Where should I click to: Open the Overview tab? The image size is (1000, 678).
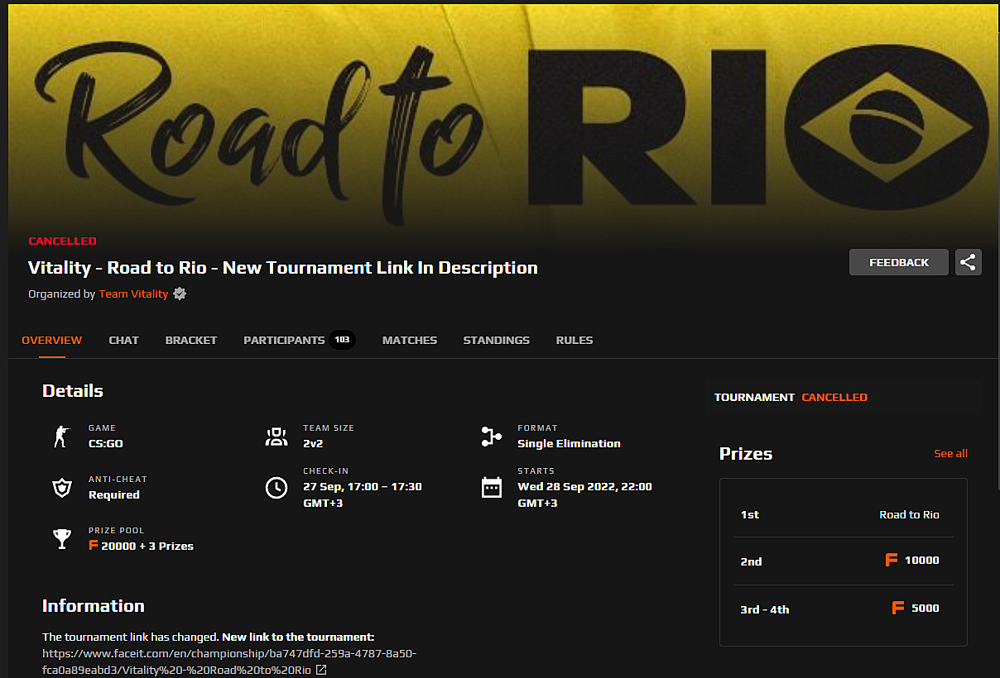pos(52,340)
